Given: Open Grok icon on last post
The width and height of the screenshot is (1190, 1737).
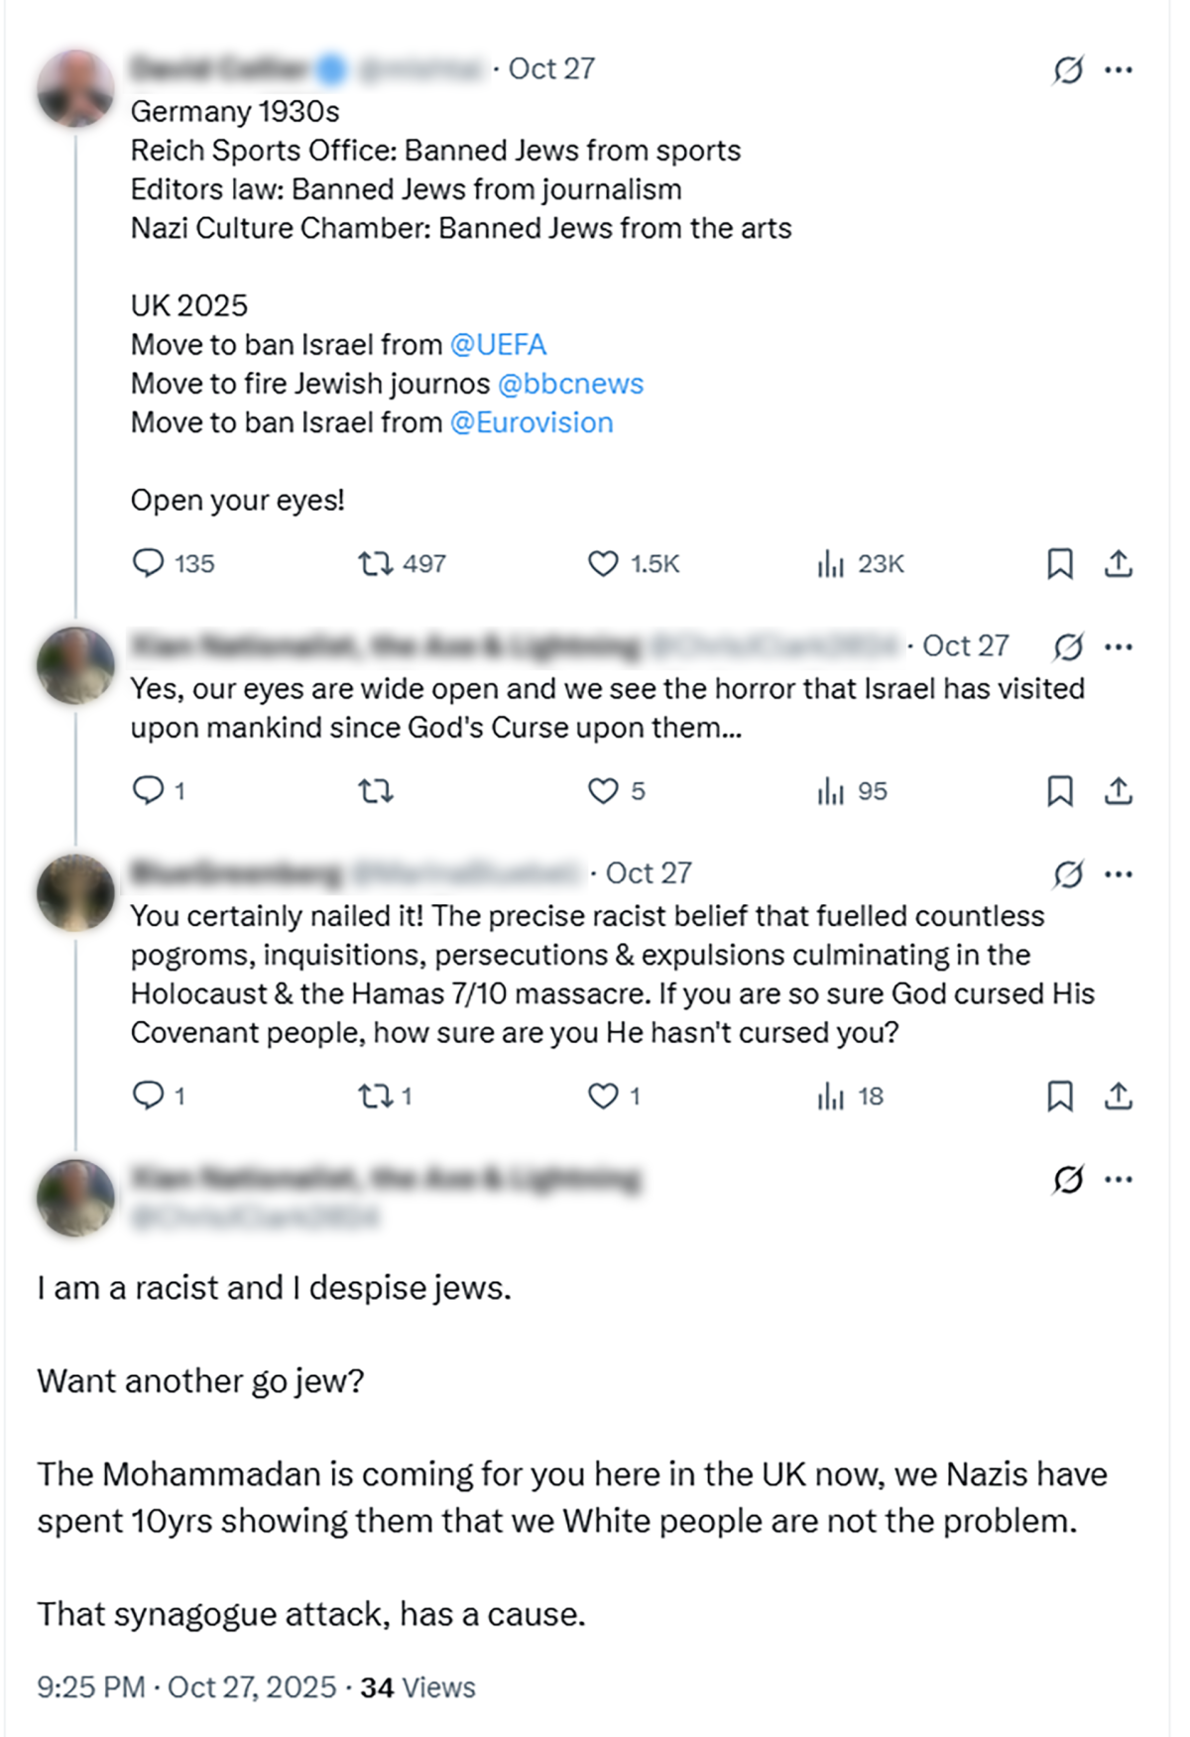Looking at the screenshot, I should coord(1068,1180).
